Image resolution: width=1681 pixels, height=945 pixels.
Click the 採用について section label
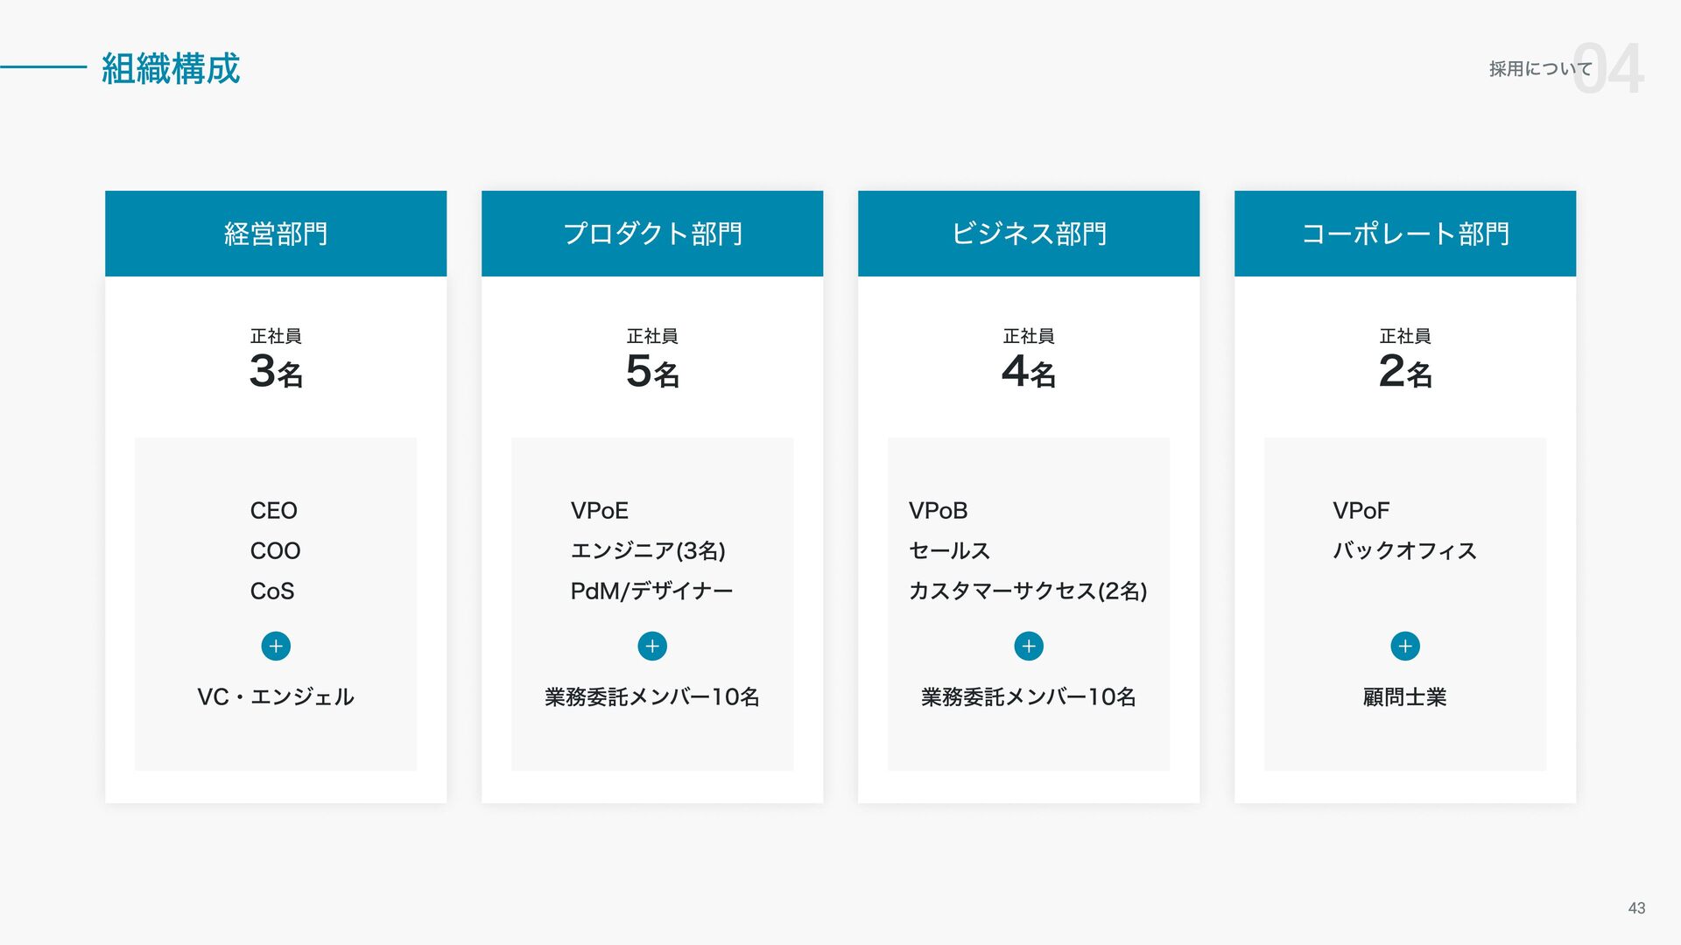click(x=1539, y=68)
